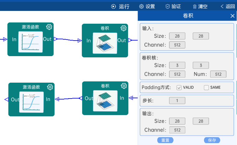Click the 步长 stride field
This screenshot has width=237, height=145.
(x=177, y=100)
